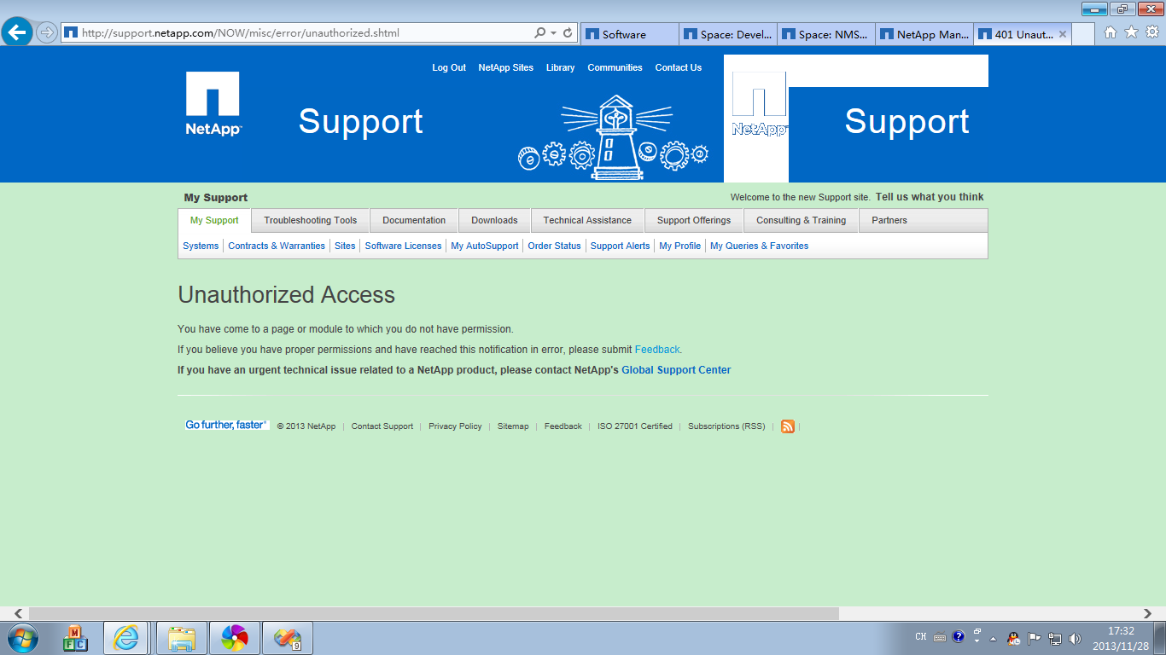1166x655 pixels.
Task: Click the horizontal scrollbar thumb
Action: [434, 613]
